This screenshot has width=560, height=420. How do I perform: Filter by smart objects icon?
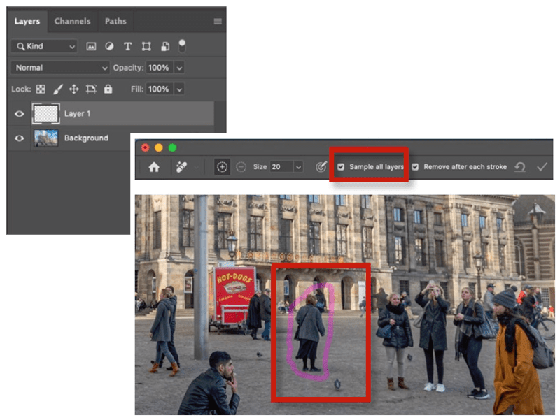[x=165, y=46]
